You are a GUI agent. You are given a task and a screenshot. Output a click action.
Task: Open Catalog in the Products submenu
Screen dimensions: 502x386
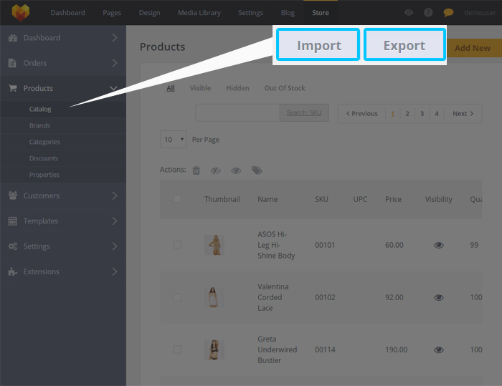click(x=40, y=109)
